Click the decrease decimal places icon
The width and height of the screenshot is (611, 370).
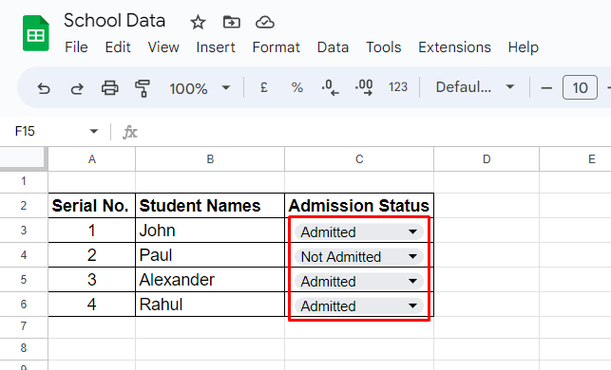330,87
